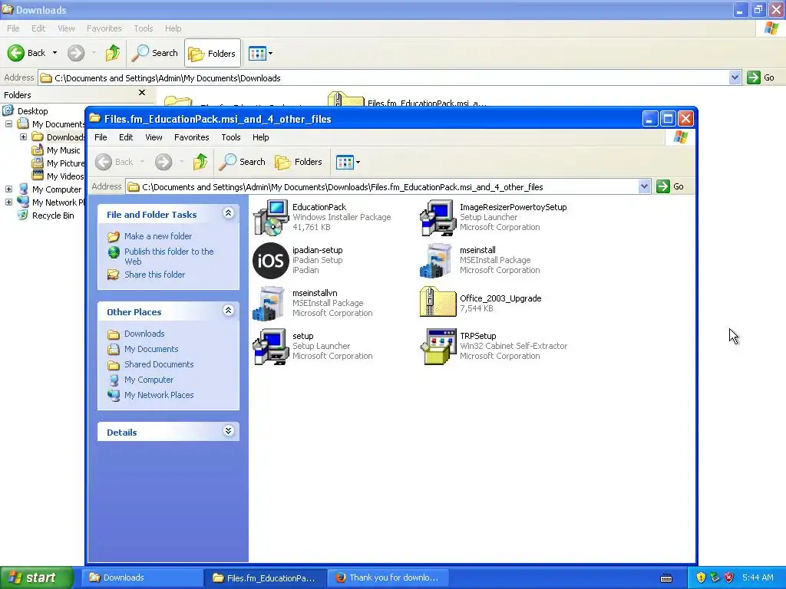Click Search in Downloads window toolbar
Viewport: 786px width, 589px height.
pyautogui.click(x=155, y=53)
